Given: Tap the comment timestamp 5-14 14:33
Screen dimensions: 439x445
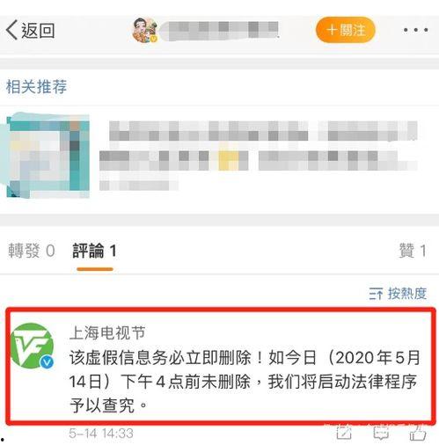Looking at the screenshot, I should [101, 434].
